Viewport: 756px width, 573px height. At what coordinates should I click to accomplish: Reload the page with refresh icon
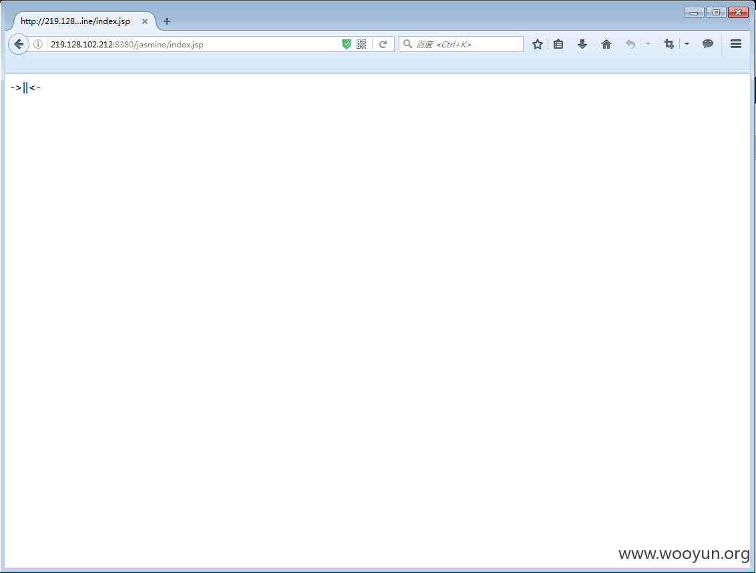(x=383, y=44)
